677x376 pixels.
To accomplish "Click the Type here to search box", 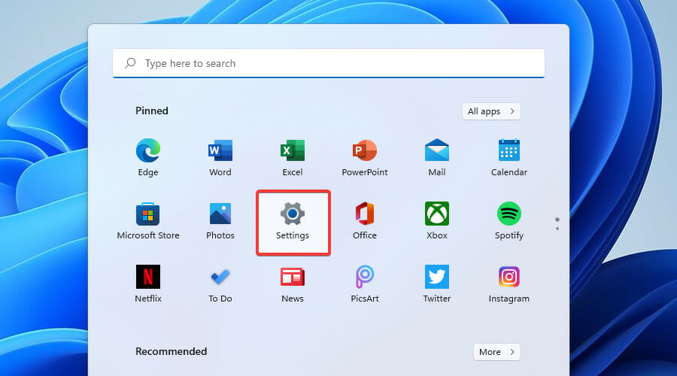I will click(x=329, y=63).
